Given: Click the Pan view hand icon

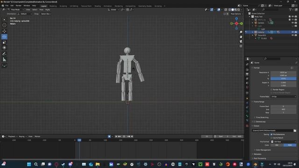Looking at the screenshot, I should (x=241, y=36).
